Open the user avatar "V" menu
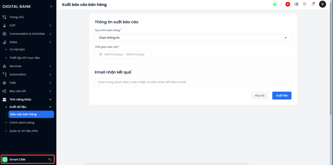This screenshot has height=165, width=333. (322, 4)
